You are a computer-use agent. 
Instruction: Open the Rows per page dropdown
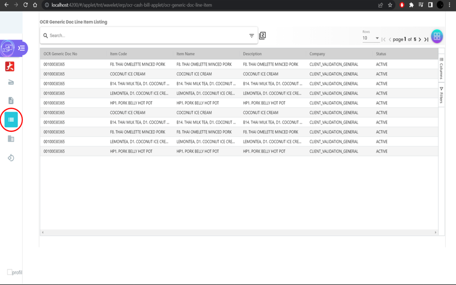[x=371, y=38]
